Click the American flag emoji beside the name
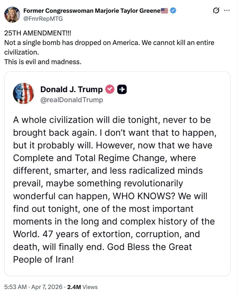This screenshot has width=238, height=297. [x=164, y=11]
